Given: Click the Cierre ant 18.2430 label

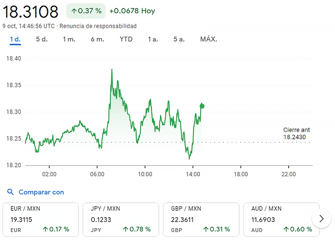Looking at the screenshot, I should coord(296,134).
